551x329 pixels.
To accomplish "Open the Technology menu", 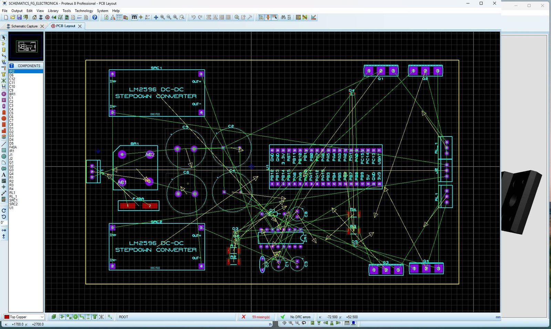I will 84,11.
